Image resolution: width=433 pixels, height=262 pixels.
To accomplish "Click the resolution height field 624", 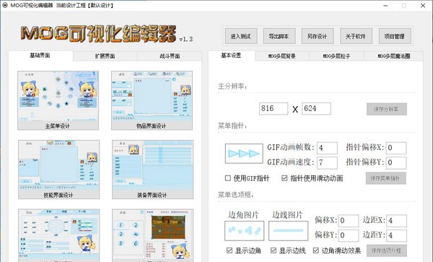I will (316, 108).
